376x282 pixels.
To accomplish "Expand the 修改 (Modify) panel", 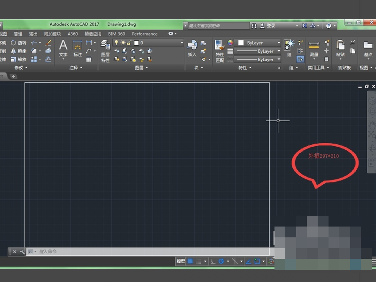I will 21,68.
